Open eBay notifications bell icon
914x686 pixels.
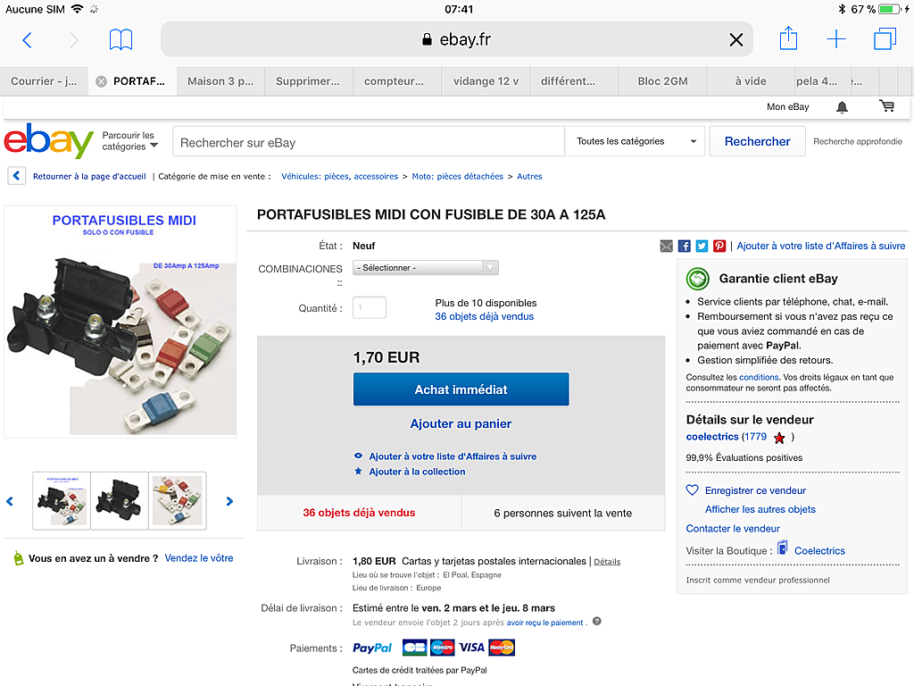[x=842, y=107]
